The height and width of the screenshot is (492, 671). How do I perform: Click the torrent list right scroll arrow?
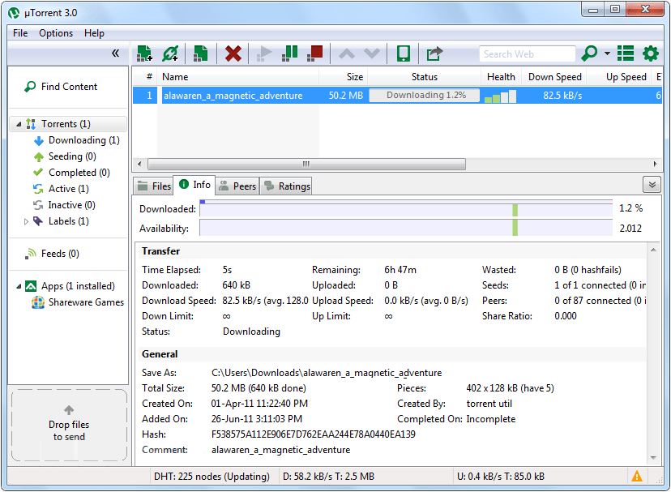click(655, 164)
